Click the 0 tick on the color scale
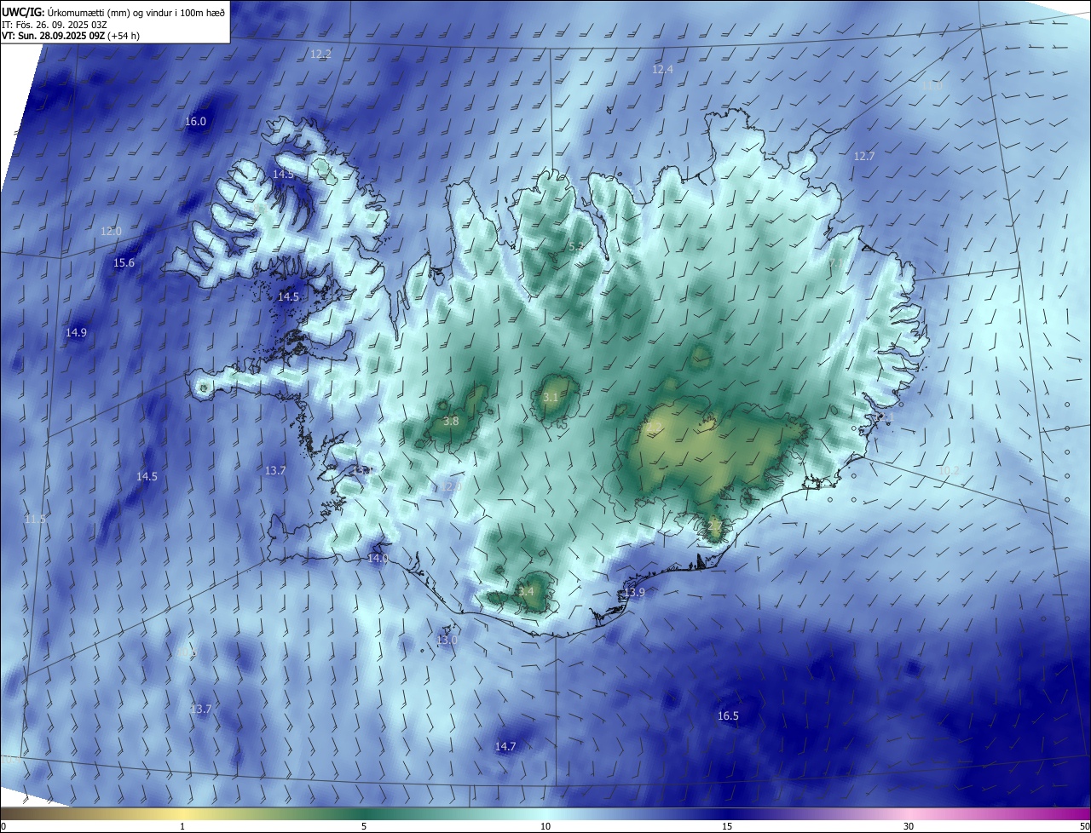1091x833 pixels. (3, 827)
